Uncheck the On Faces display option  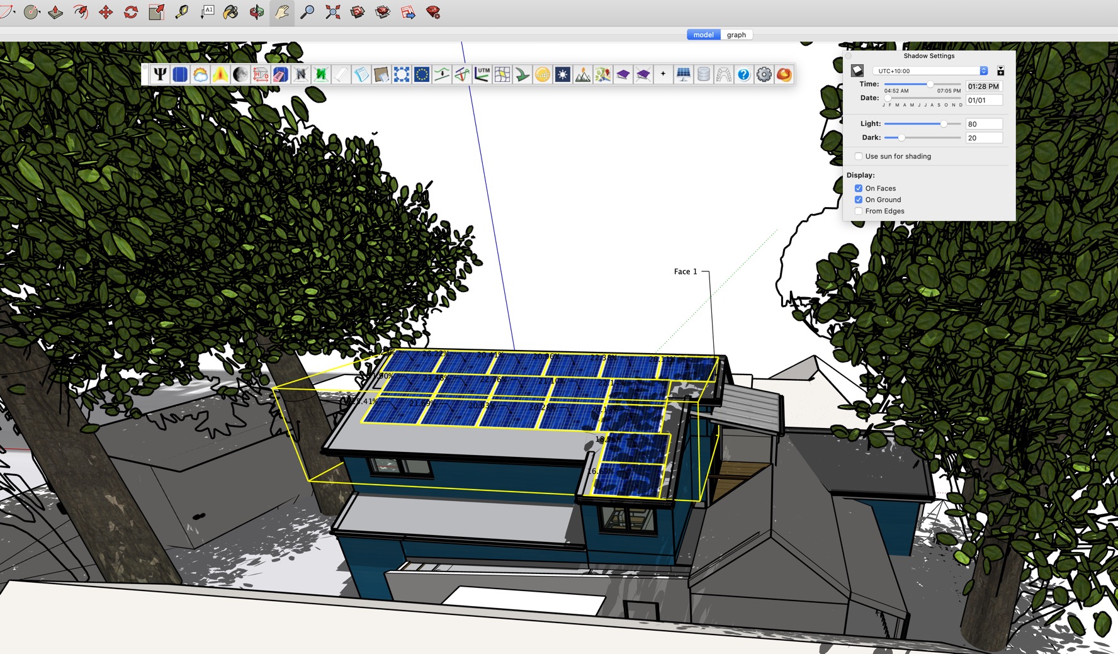[859, 188]
